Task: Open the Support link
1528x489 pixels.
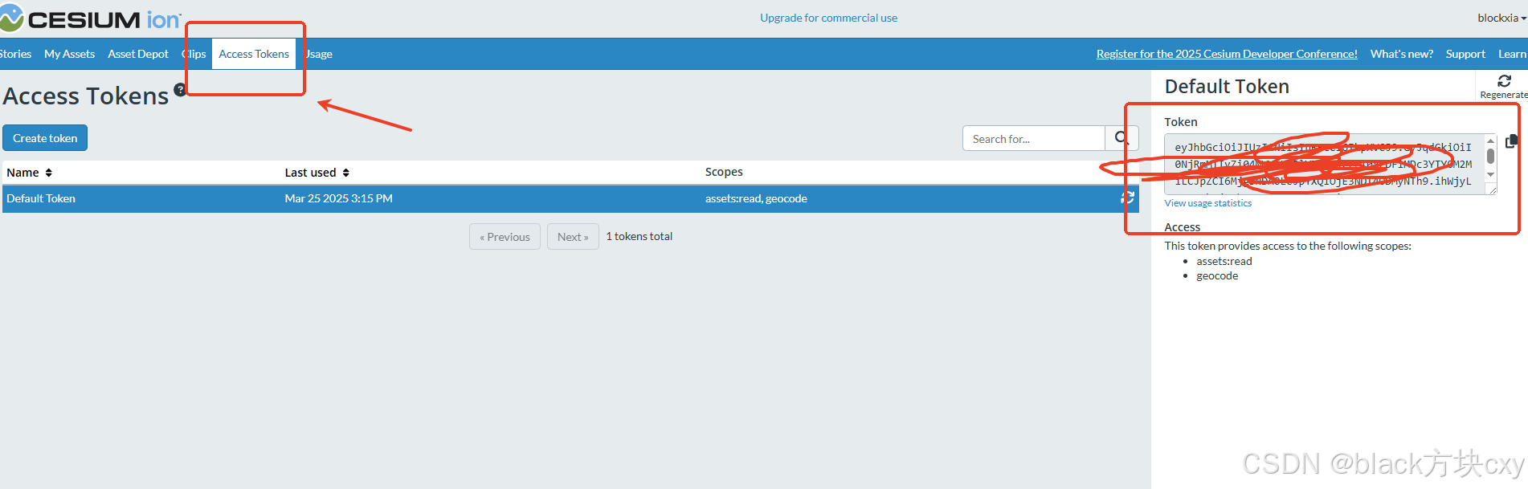Action: click(1465, 54)
